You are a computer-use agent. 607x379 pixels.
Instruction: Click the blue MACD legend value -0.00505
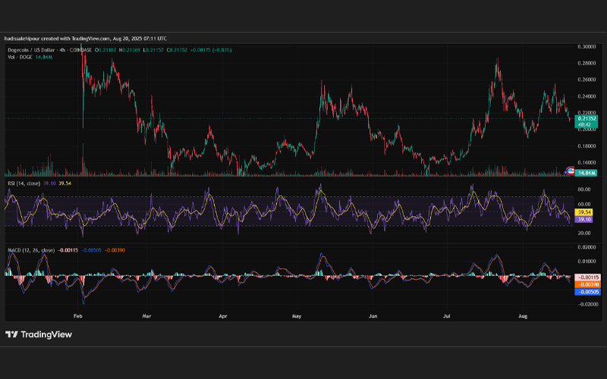pos(91,250)
